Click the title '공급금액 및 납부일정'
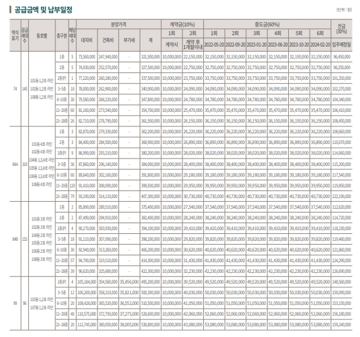The image size is (360, 337). [x=43, y=10]
